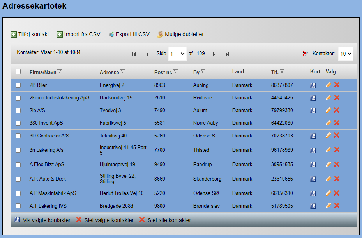Open Mulige dubletter
362x238 pixels.
[180, 35]
